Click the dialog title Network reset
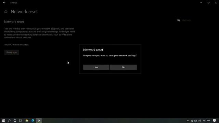 tap(93, 50)
